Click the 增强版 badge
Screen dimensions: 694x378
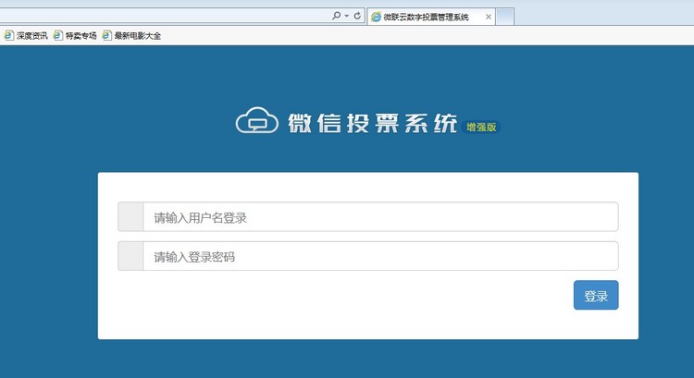click(x=481, y=128)
